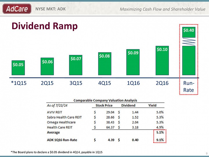Image resolution: width=209 pixels, height=157 pixels.
Task: Click the slide page number 9
Action: [207, 153]
